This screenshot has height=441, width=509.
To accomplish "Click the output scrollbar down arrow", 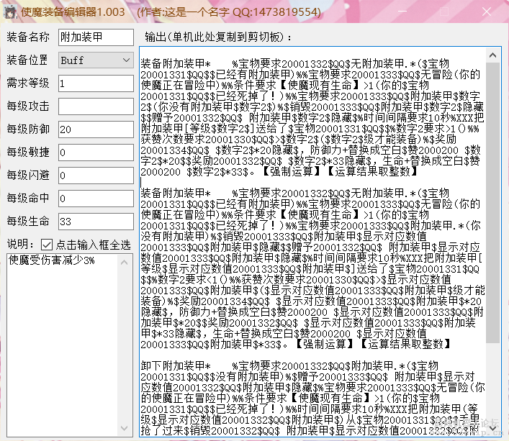I will [493, 429].
